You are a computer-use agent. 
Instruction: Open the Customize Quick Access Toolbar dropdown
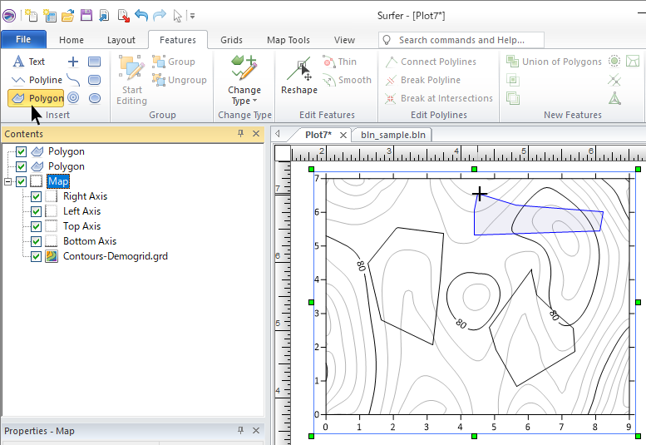(x=192, y=16)
